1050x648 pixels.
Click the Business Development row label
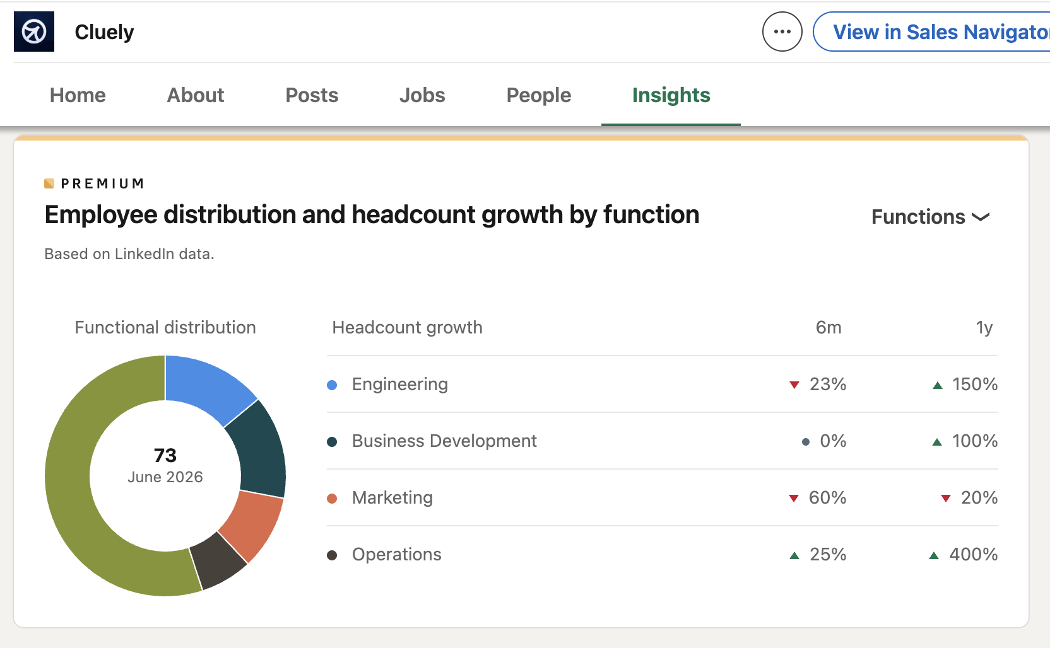444,441
